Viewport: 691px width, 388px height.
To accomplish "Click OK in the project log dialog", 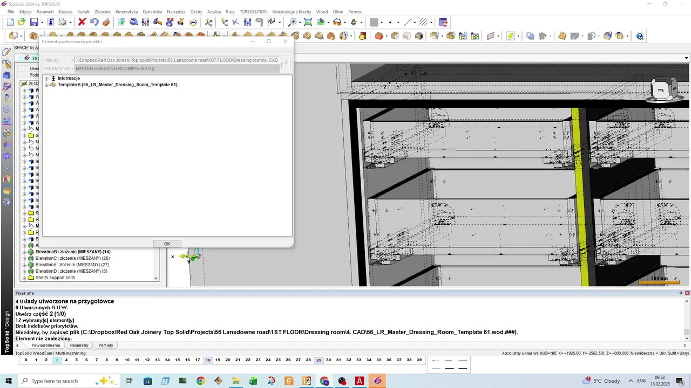I will pyautogui.click(x=167, y=244).
